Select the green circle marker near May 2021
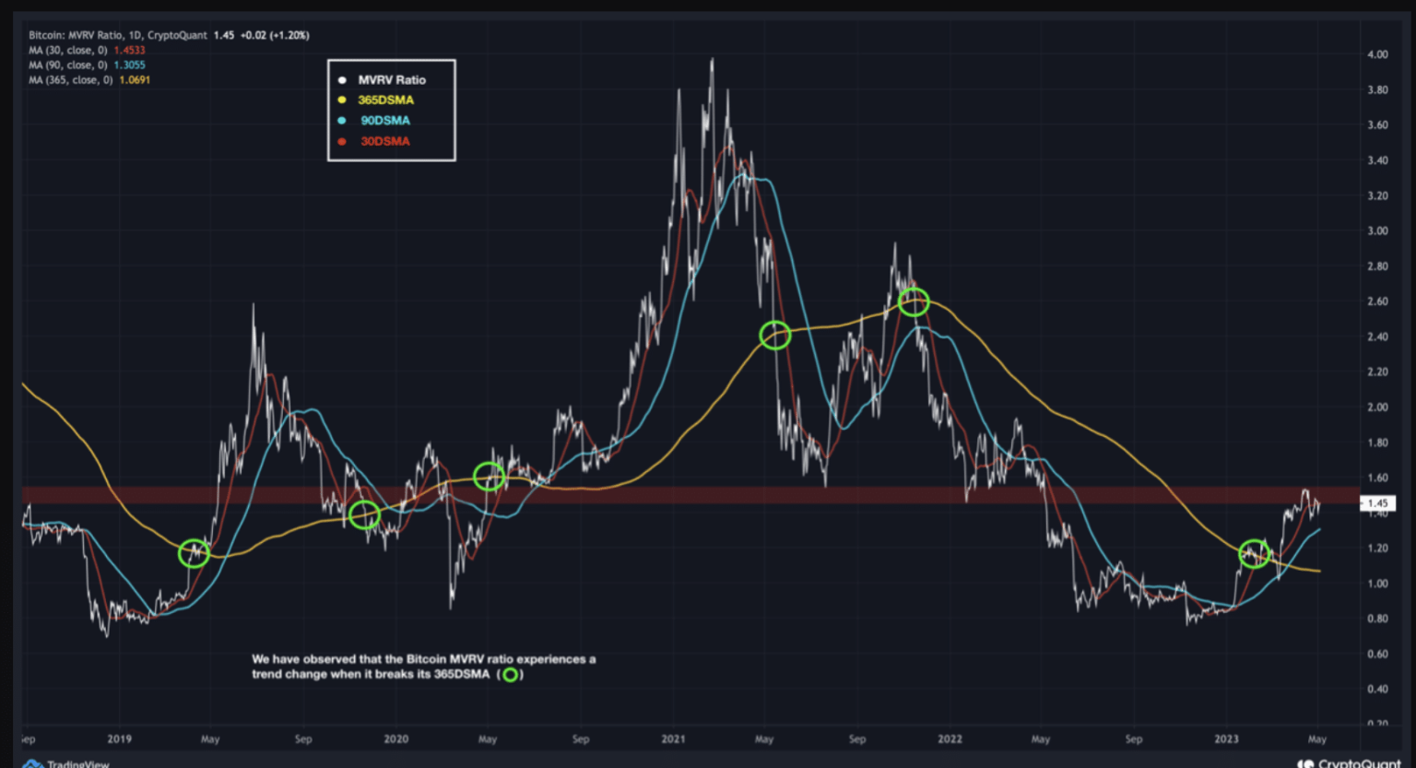Image resolution: width=1416 pixels, height=768 pixels. [775, 336]
